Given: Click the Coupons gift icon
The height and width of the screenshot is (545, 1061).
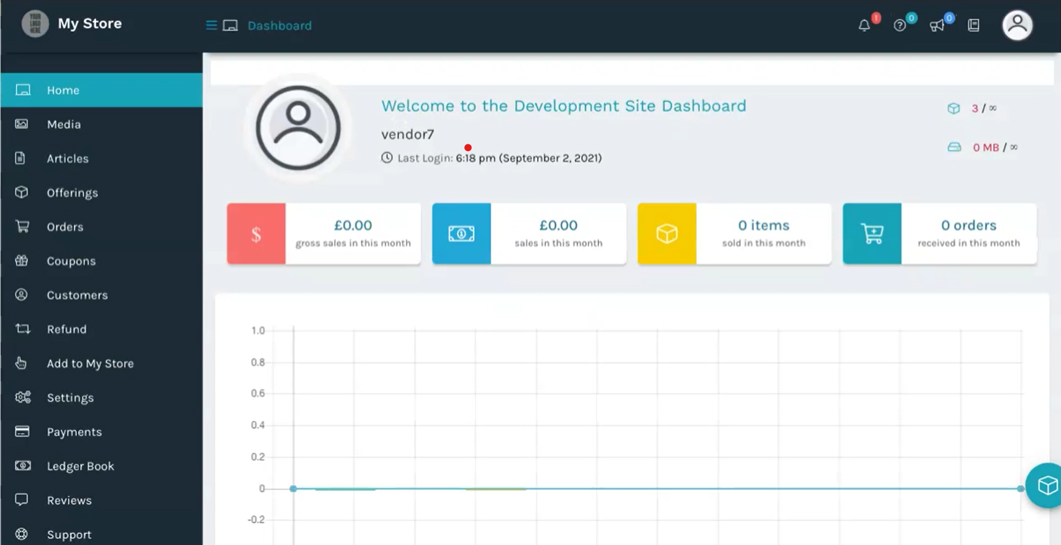Looking at the screenshot, I should pyautogui.click(x=22, y=261).
